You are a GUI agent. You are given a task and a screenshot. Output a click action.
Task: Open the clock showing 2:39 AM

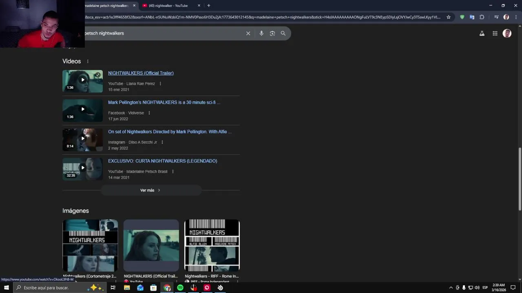click(499, 288)
